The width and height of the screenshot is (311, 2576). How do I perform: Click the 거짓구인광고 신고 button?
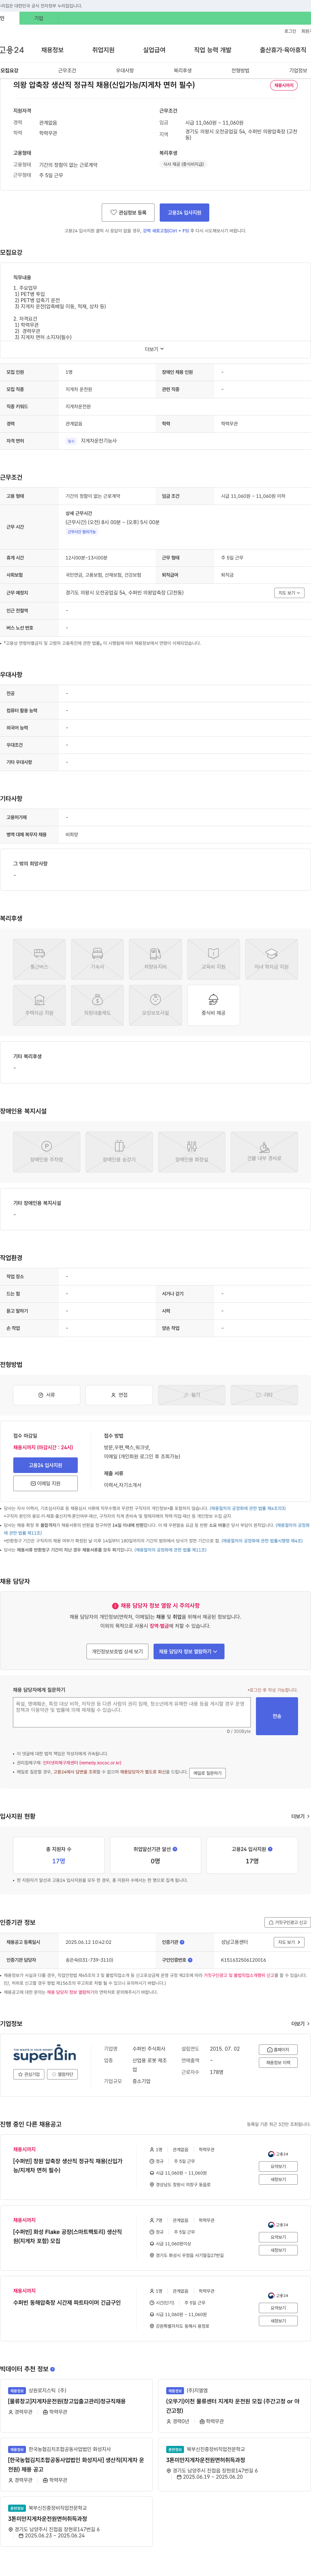click(x=287, y=1922)
